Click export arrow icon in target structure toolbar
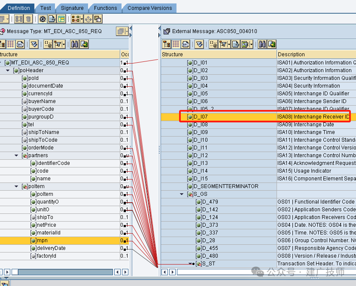 coord(272,44)
